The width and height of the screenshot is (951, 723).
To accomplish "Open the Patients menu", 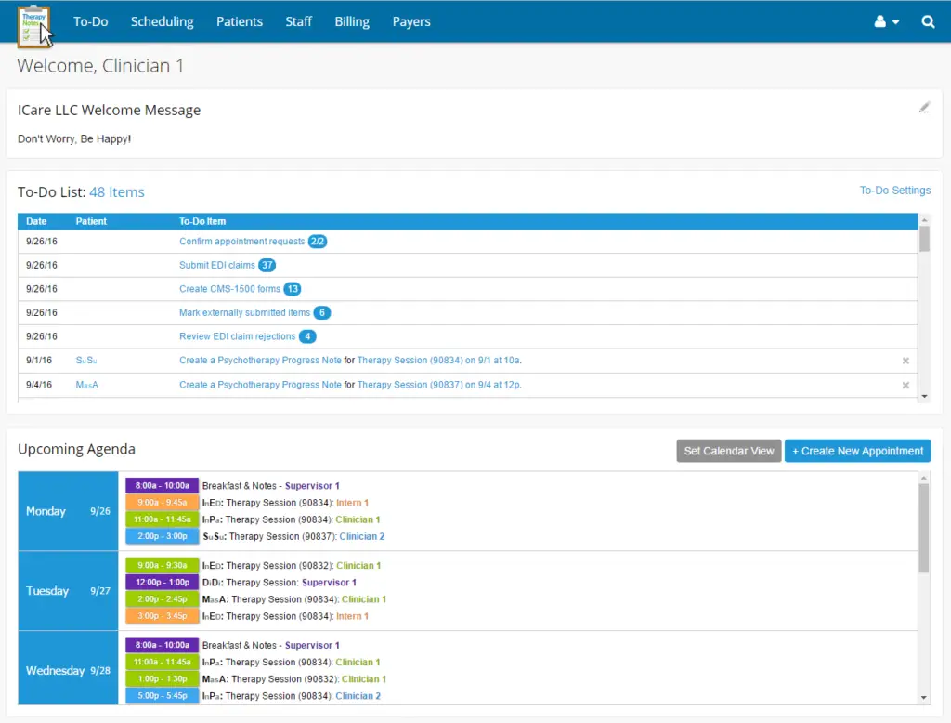I will 240,21.
